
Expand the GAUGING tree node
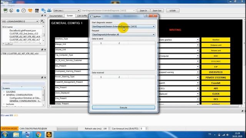(4, 92)
